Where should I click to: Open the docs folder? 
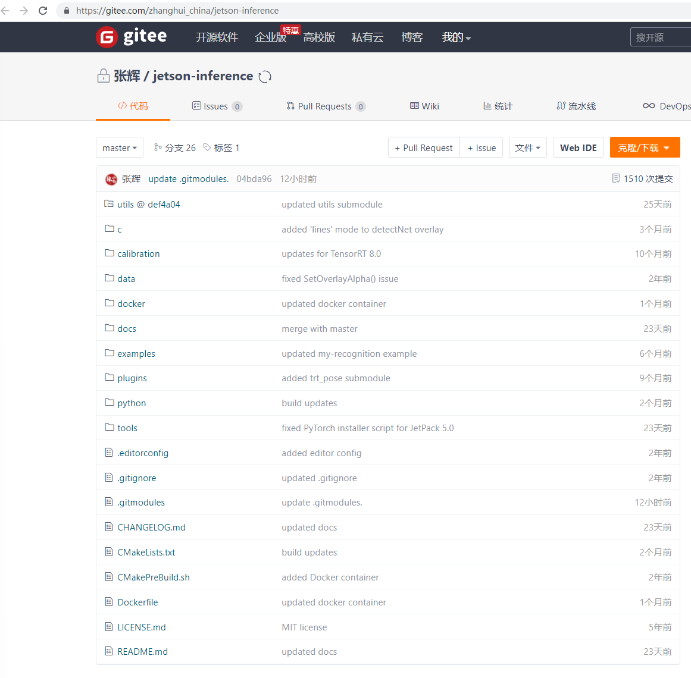click(127, 328)
